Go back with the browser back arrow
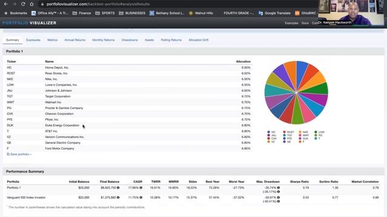 tap(5, 4)
